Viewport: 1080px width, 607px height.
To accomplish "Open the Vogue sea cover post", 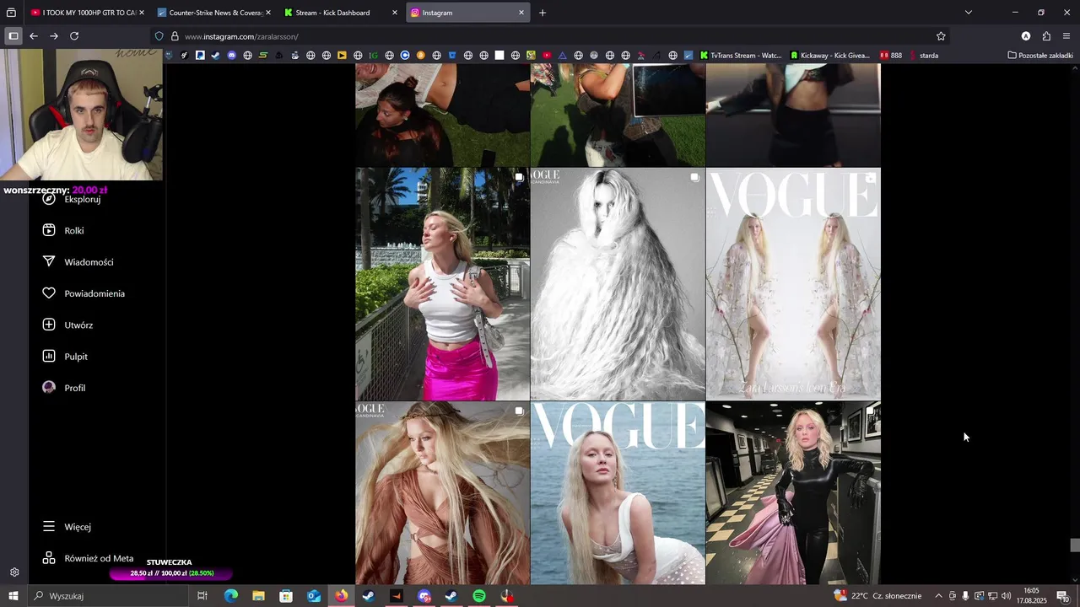I will coord(618,493).
